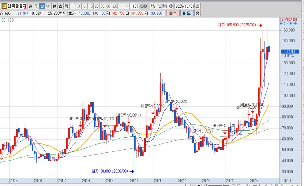Viewport: 304px width, 186px height.
Task: Click the 167 candle count field
Action: (x=135, y=6)
